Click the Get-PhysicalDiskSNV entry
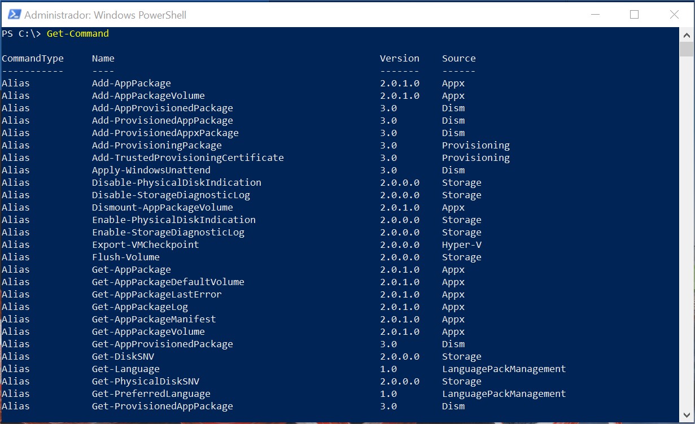The image size is (695, 424). pyautogui.click(x=146, y=382)
